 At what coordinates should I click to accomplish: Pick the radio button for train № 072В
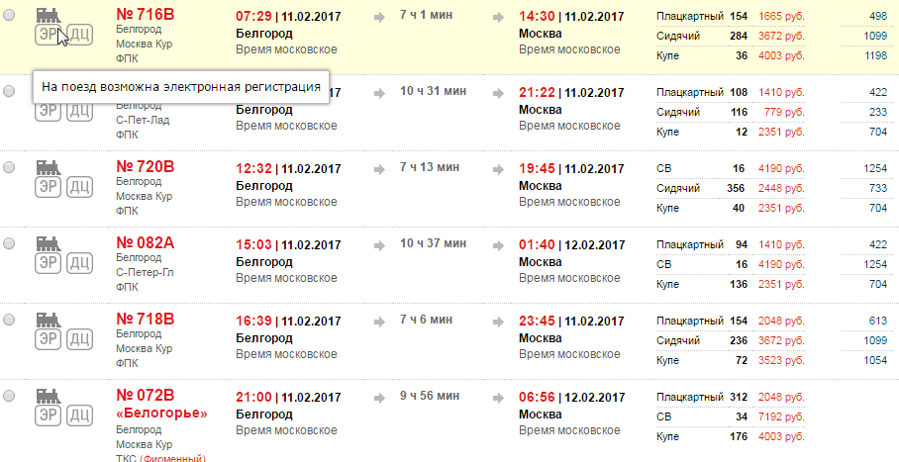[9, 397]
